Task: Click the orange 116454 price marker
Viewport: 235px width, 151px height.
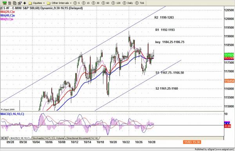Action: point(229,81)
